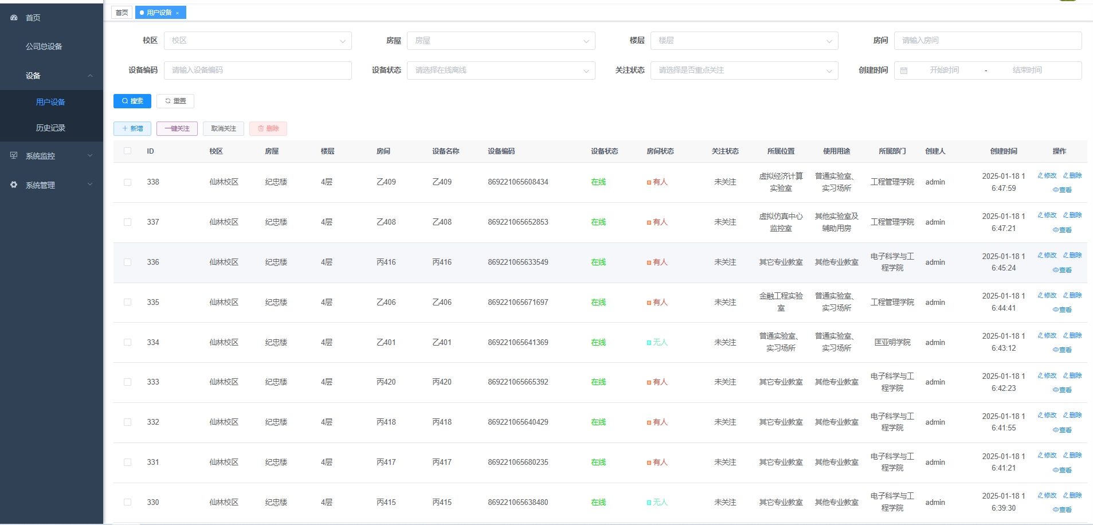View row 337 details with 查看
The width and height of the screenshot is (1093, 525).
click(x=1062, y=230)
